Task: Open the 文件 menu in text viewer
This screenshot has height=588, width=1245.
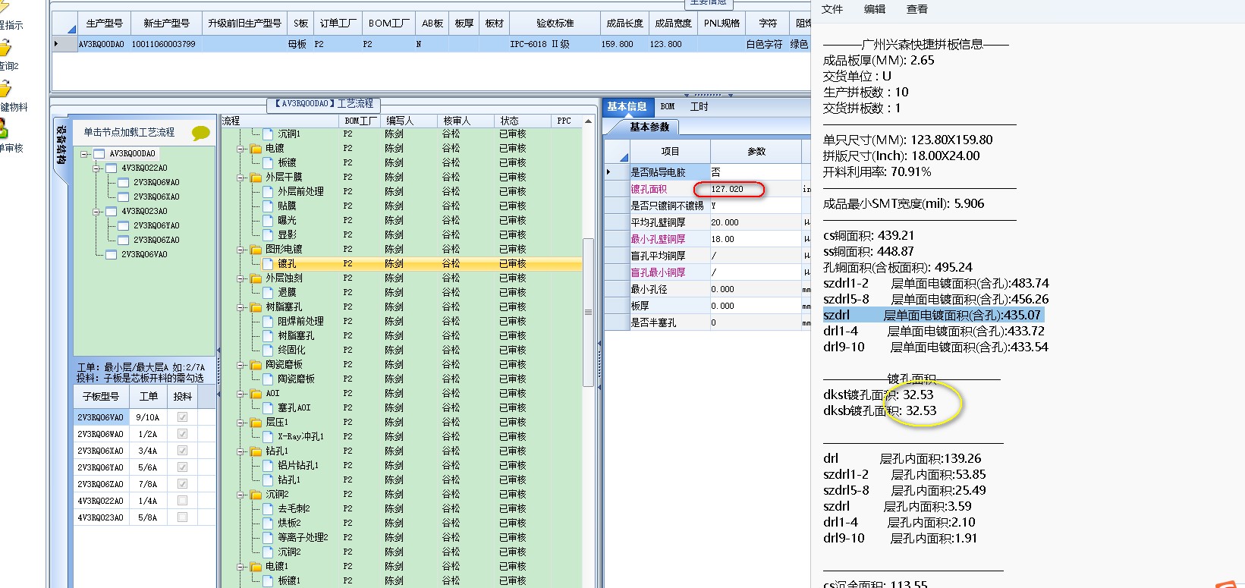Action: [x=832, y=9]
